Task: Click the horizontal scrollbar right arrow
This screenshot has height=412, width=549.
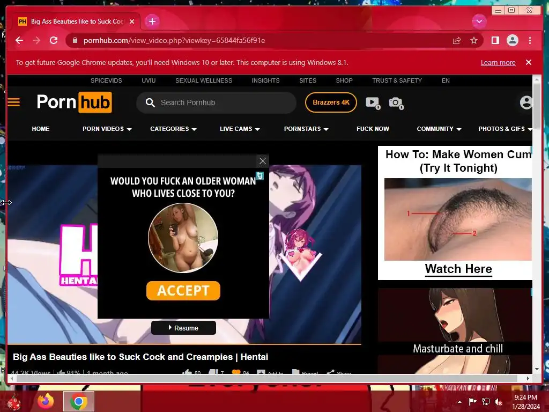Action: [x=528, y=378]
